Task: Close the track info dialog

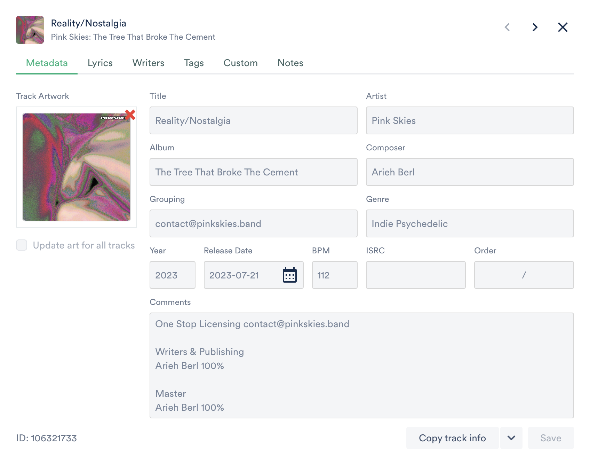Action: (563, 27)
